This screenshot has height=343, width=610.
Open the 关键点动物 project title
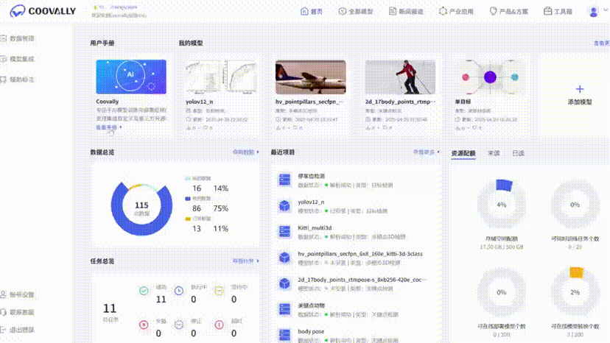tap(311, 305)
